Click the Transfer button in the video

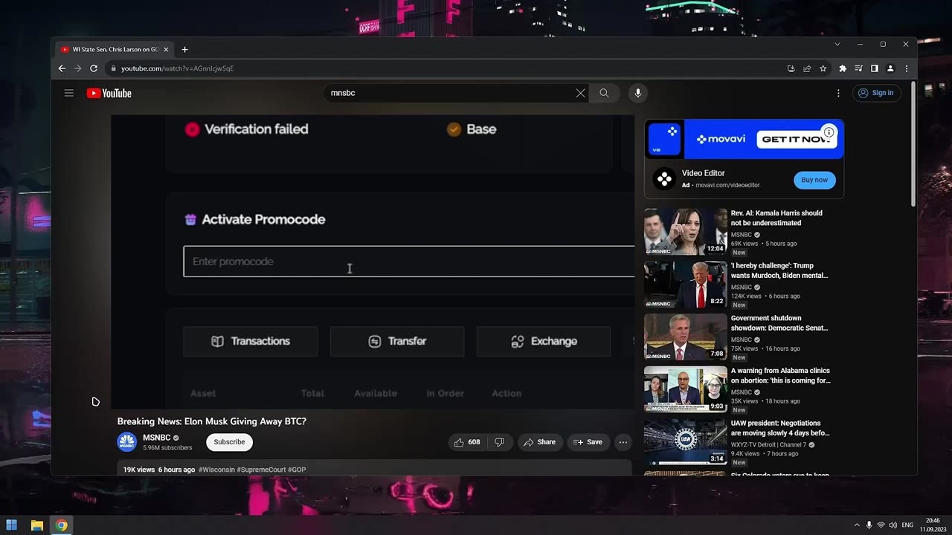(397, 341)
